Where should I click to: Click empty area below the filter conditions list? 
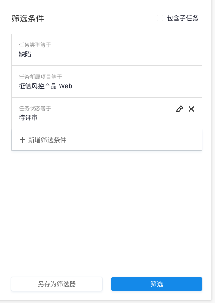click(x=107, y=213)
